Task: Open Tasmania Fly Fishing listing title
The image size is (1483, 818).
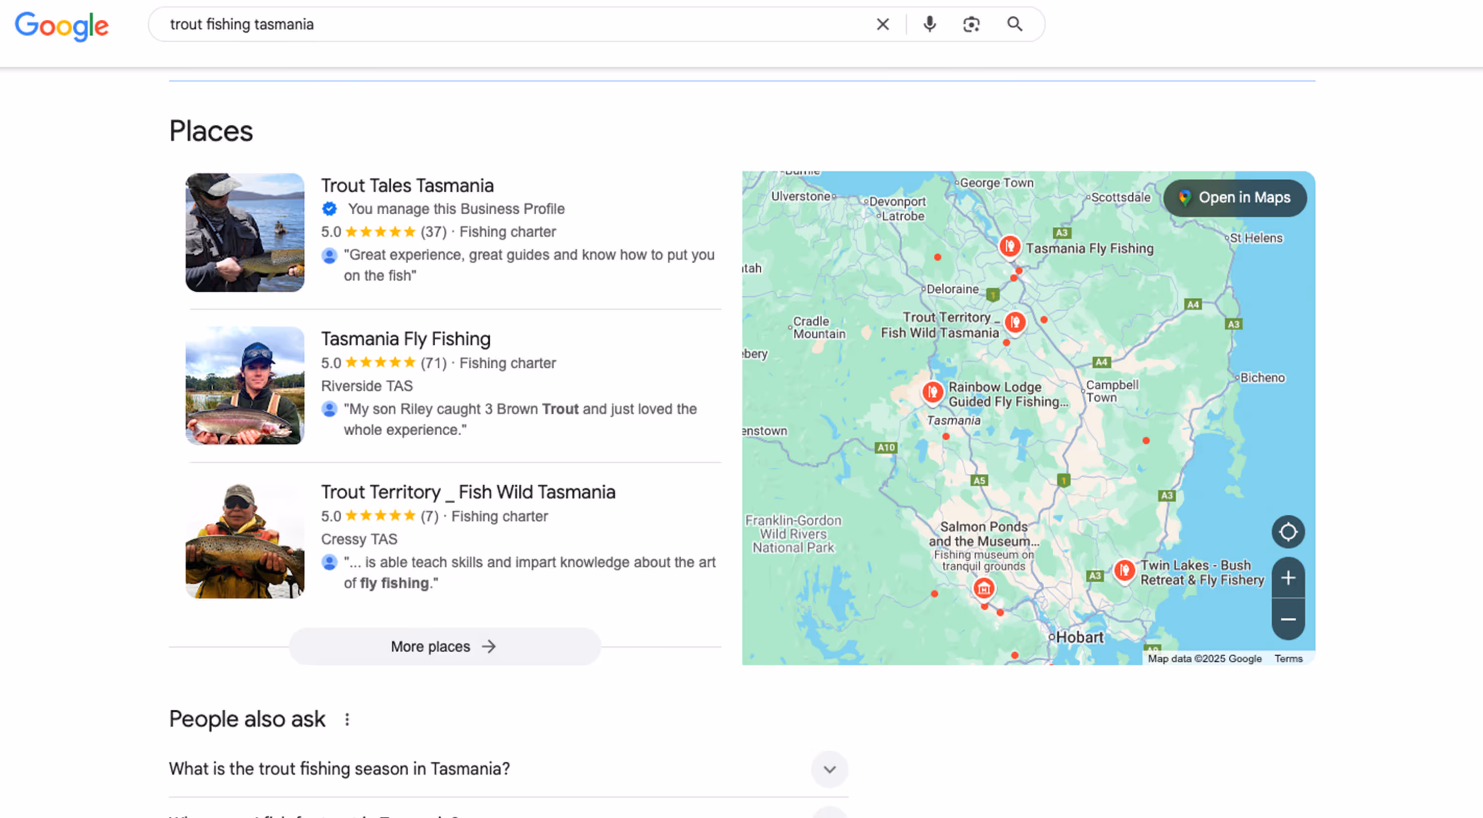Action: pos(405,338)
